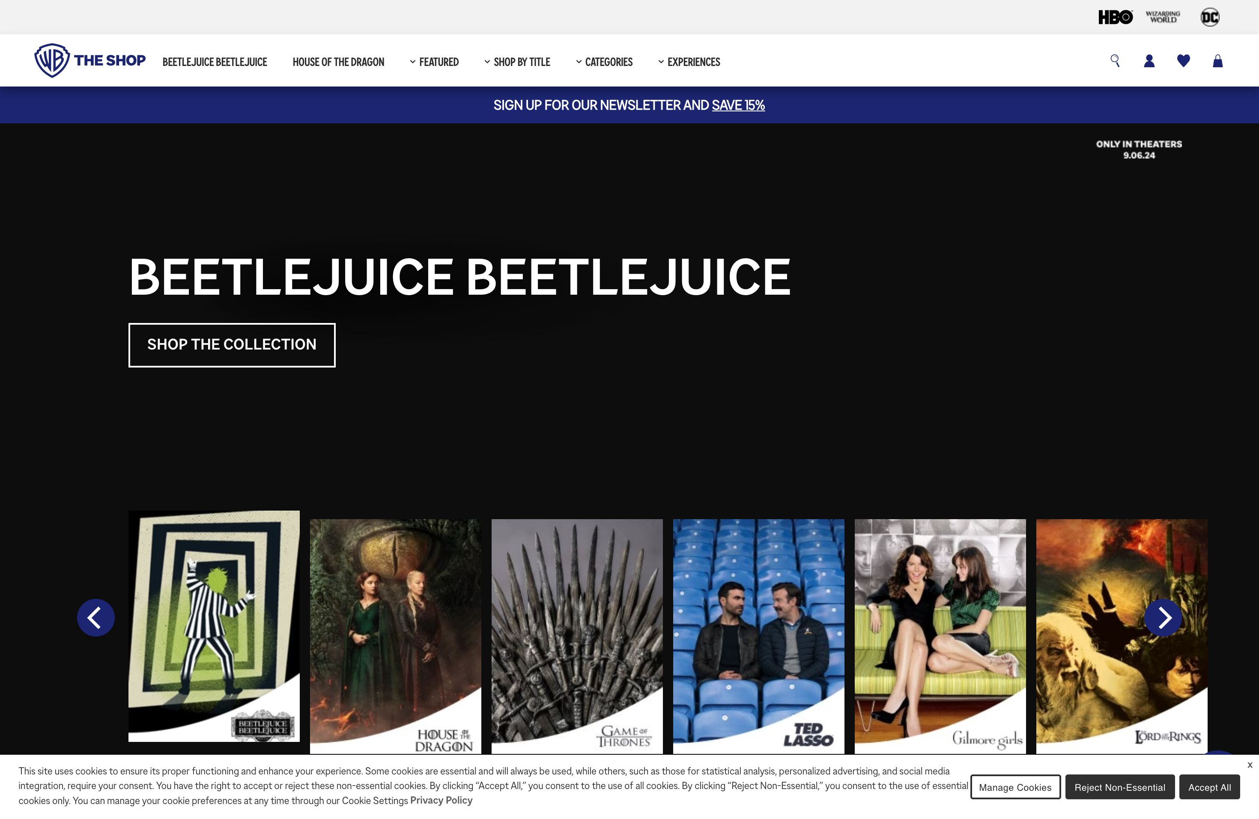1259x819 pixels.
Task: Open the wishlist heart icon
Action: coord(1183,61)
